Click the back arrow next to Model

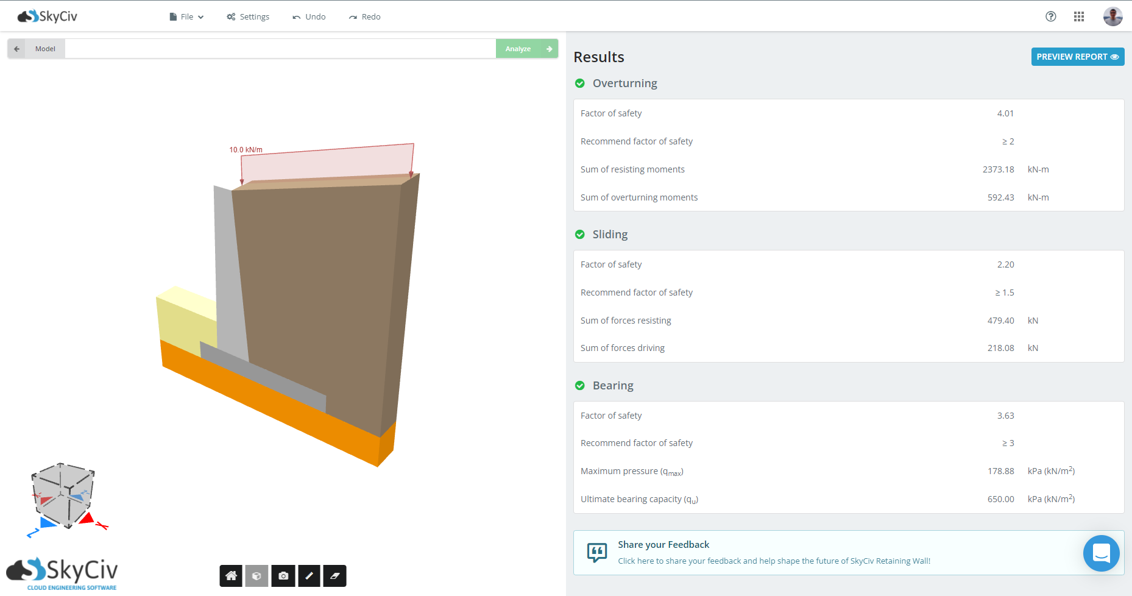click(x=16, y=49)
